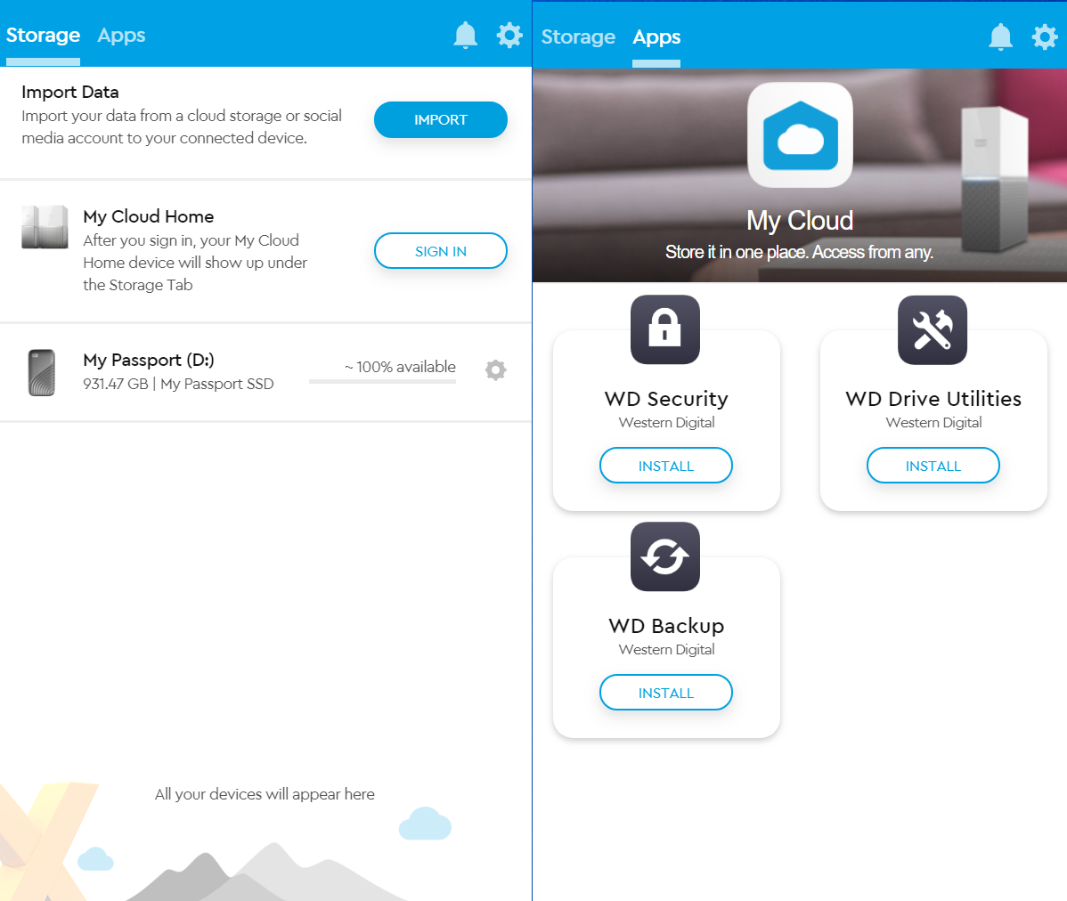The height and width of the screenshot is (901, 1067).
Task: Switch to Storage tab in right panel
Action: point(578,37)
